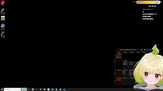Open the green-pink app on the taskbar
Viewport: 163px width, 91px height.
point(33,89)
